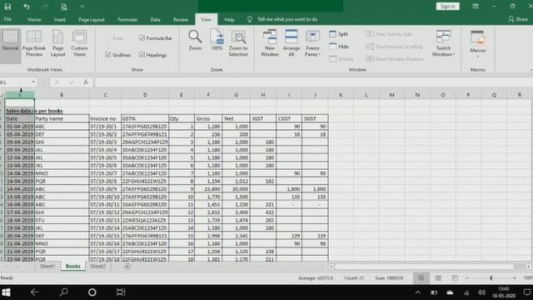The height and width of the screenshot is (300, 533).
Task: Click the zoom slider handle
Action: [491, 277]
